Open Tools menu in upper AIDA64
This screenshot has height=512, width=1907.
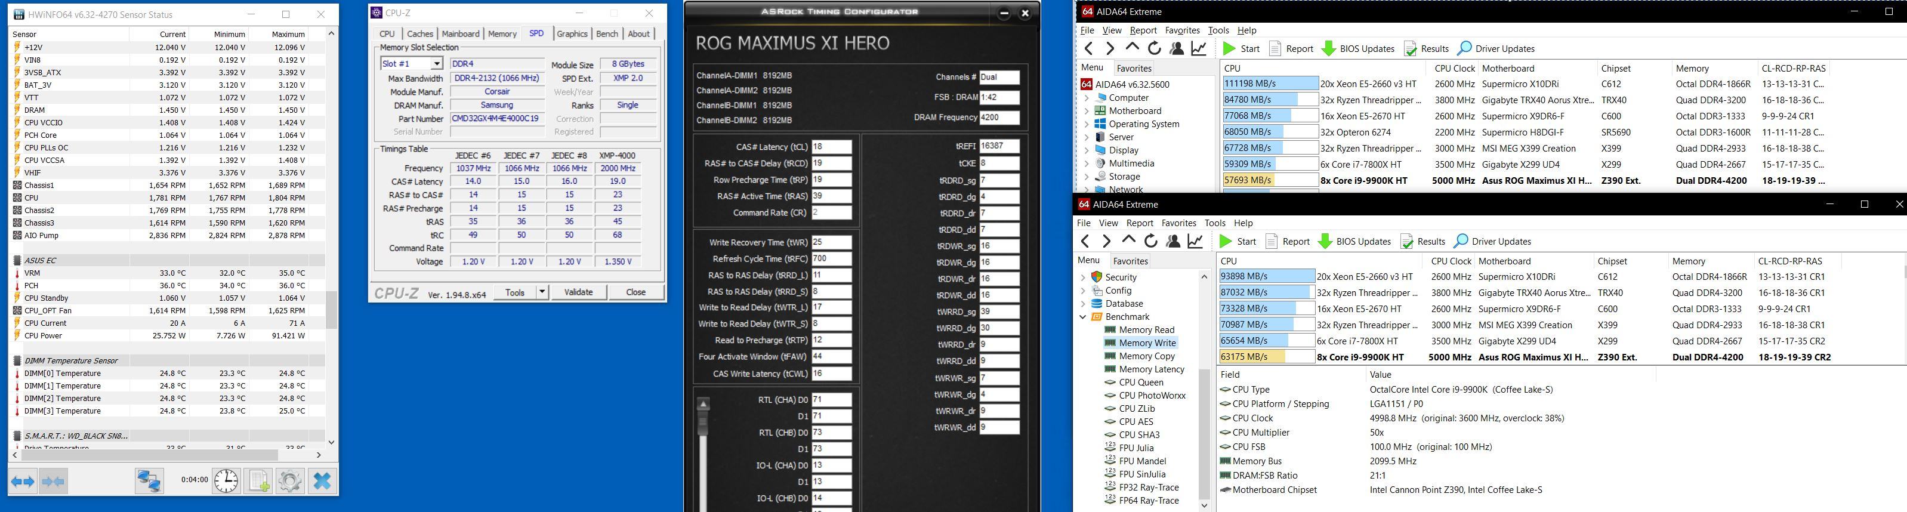click(x=1218, y=30)
